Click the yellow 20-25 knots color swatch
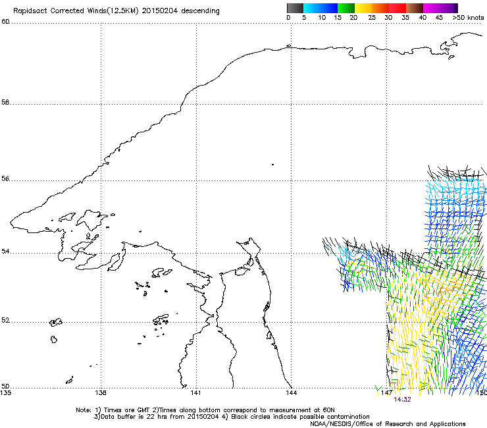The width and height of the screenshot is (487, 428). coord(363,8)
